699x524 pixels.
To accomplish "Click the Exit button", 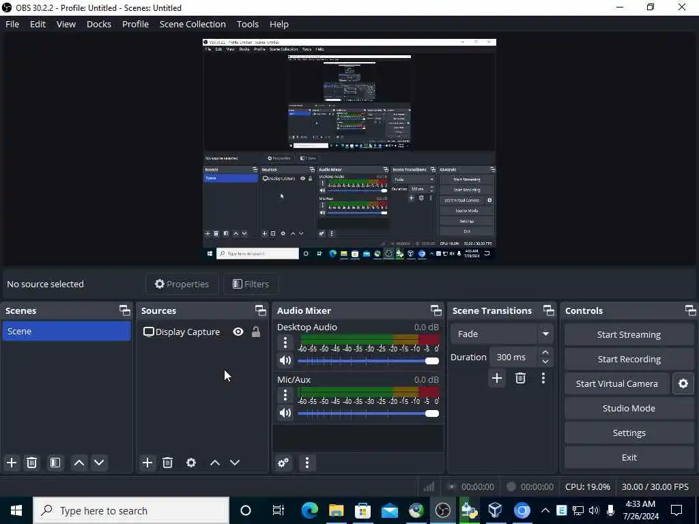I will pyautogui.click(x=629, y=457).
